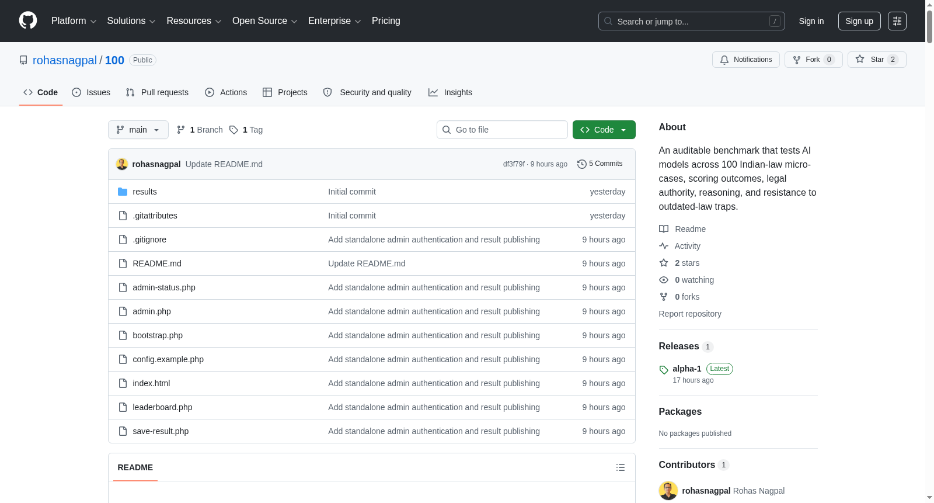Expand the Solutions menu
Screen dimensions: 934x503
click(131, 21)
